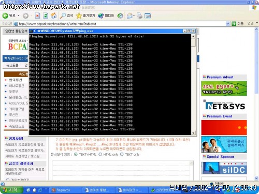
Task: Switch to the 비씨파크 taskbar window
Action: pos(132,190)
